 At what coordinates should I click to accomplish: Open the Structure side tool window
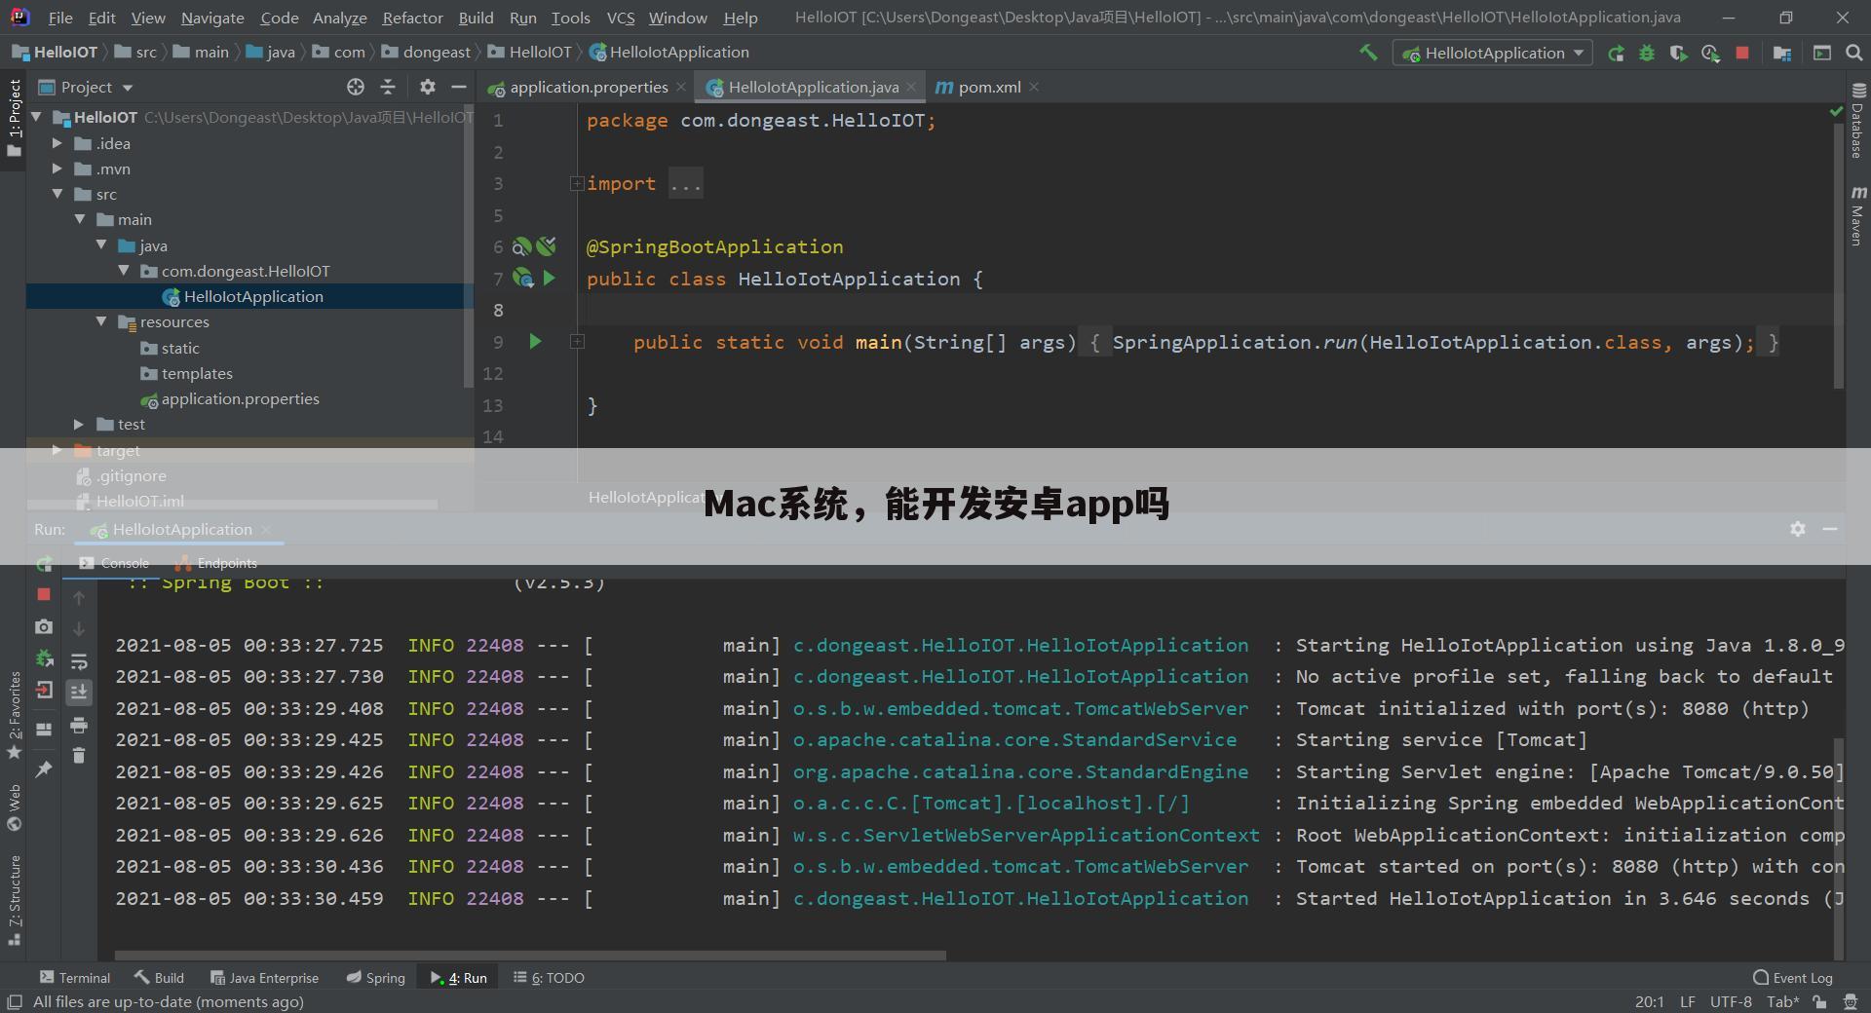pos(14,899)
